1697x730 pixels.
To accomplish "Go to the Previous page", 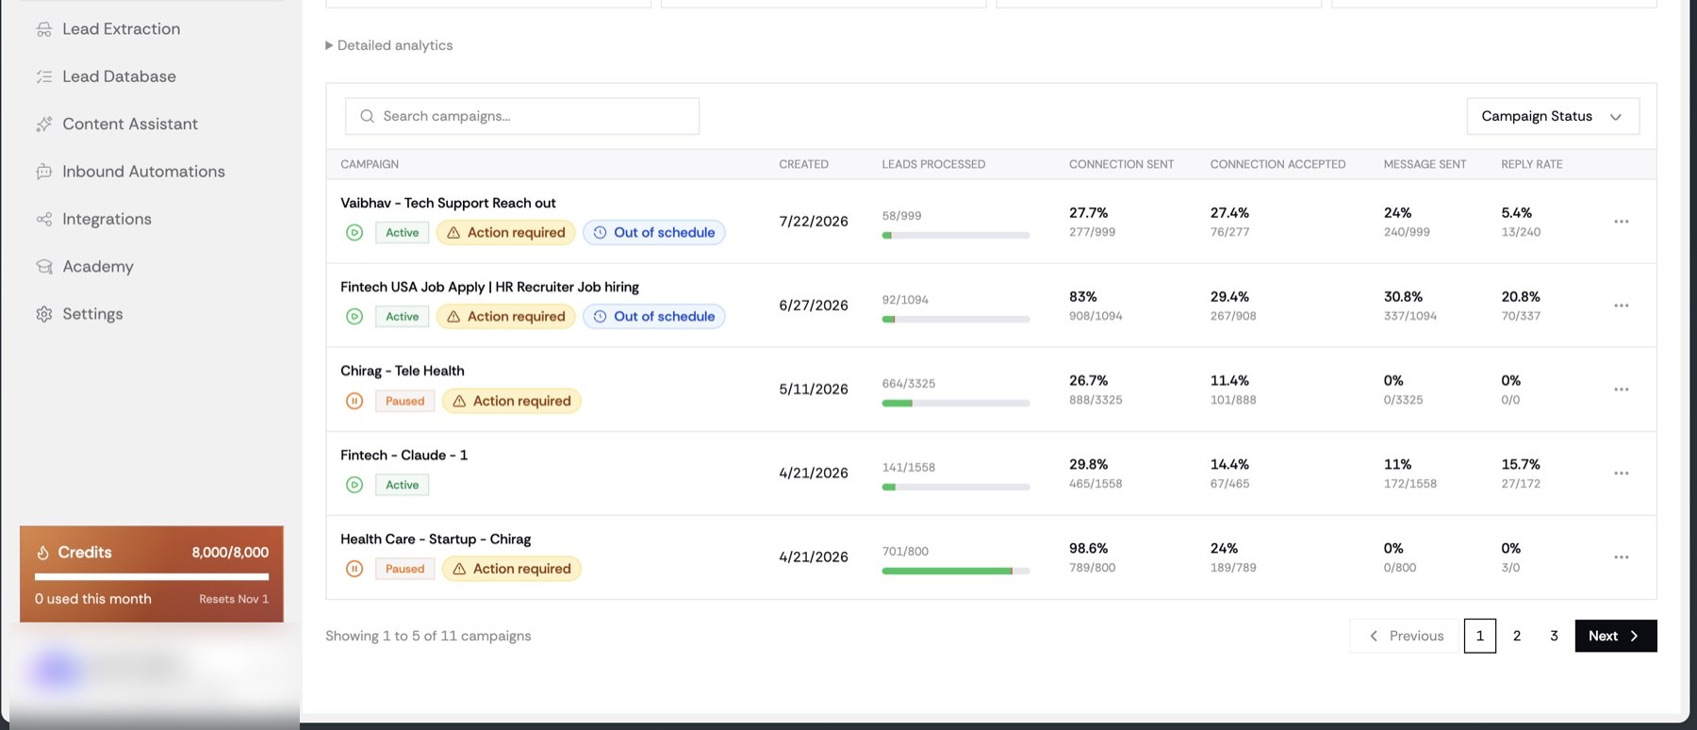I will pos(1406,636).
